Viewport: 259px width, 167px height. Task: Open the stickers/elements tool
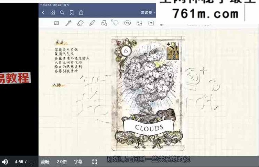click(127, 23)
